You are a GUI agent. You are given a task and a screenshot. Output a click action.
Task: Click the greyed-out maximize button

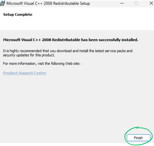pyautogui.click(x=137, y=3)
